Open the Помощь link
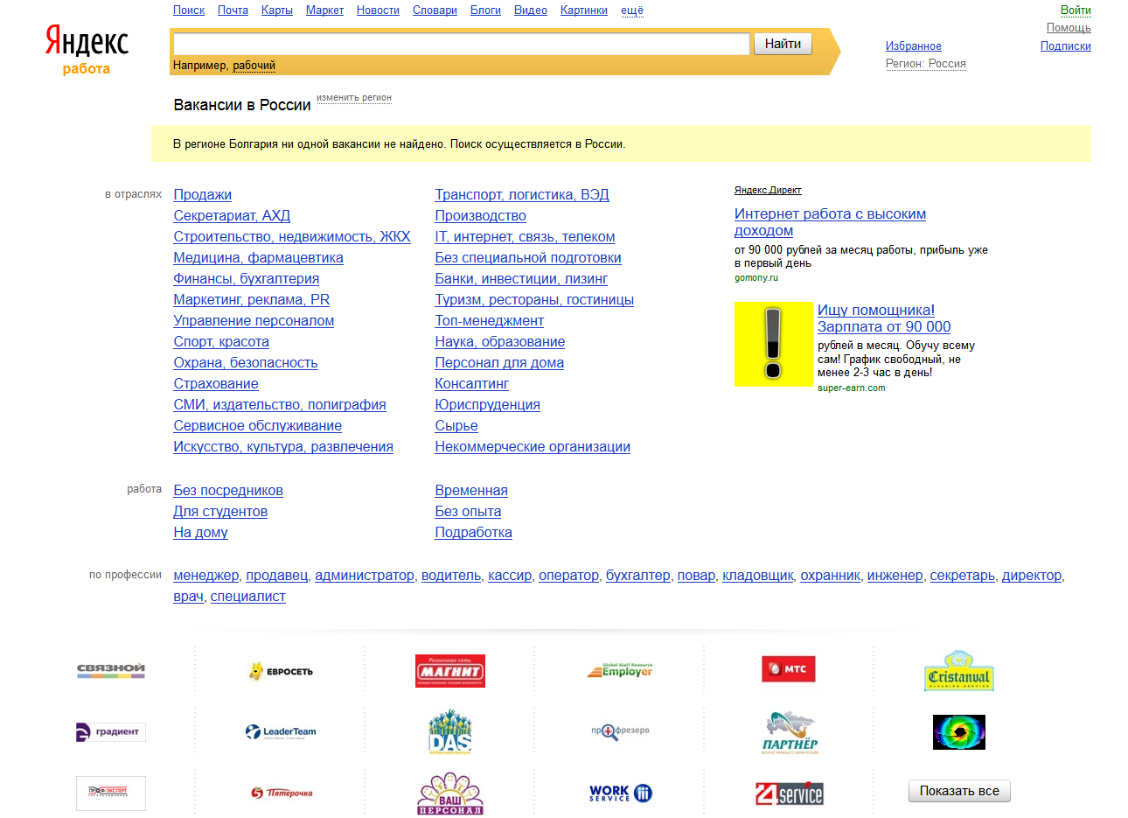 1069,28
